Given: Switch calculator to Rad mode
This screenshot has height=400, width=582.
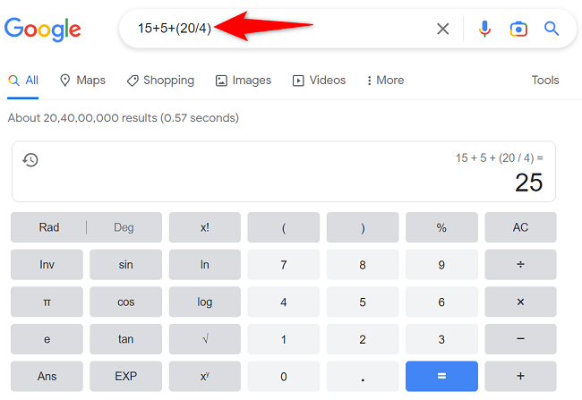Looking at the screenshot, I should pos(49,227).
